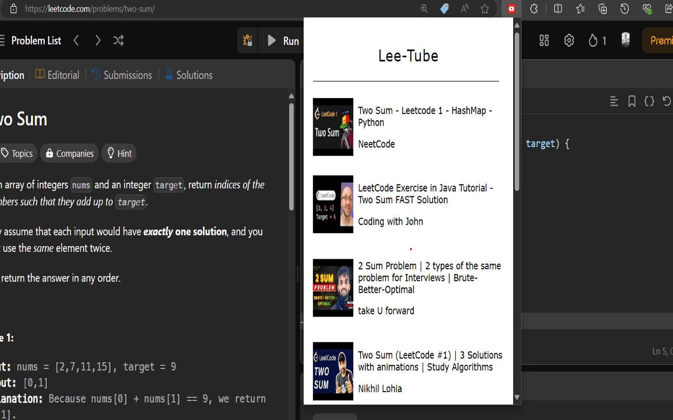Click the Lee-Tube extension icon in browser toolbar
Viewport: 673px width, 420px height.
(511, 9)
